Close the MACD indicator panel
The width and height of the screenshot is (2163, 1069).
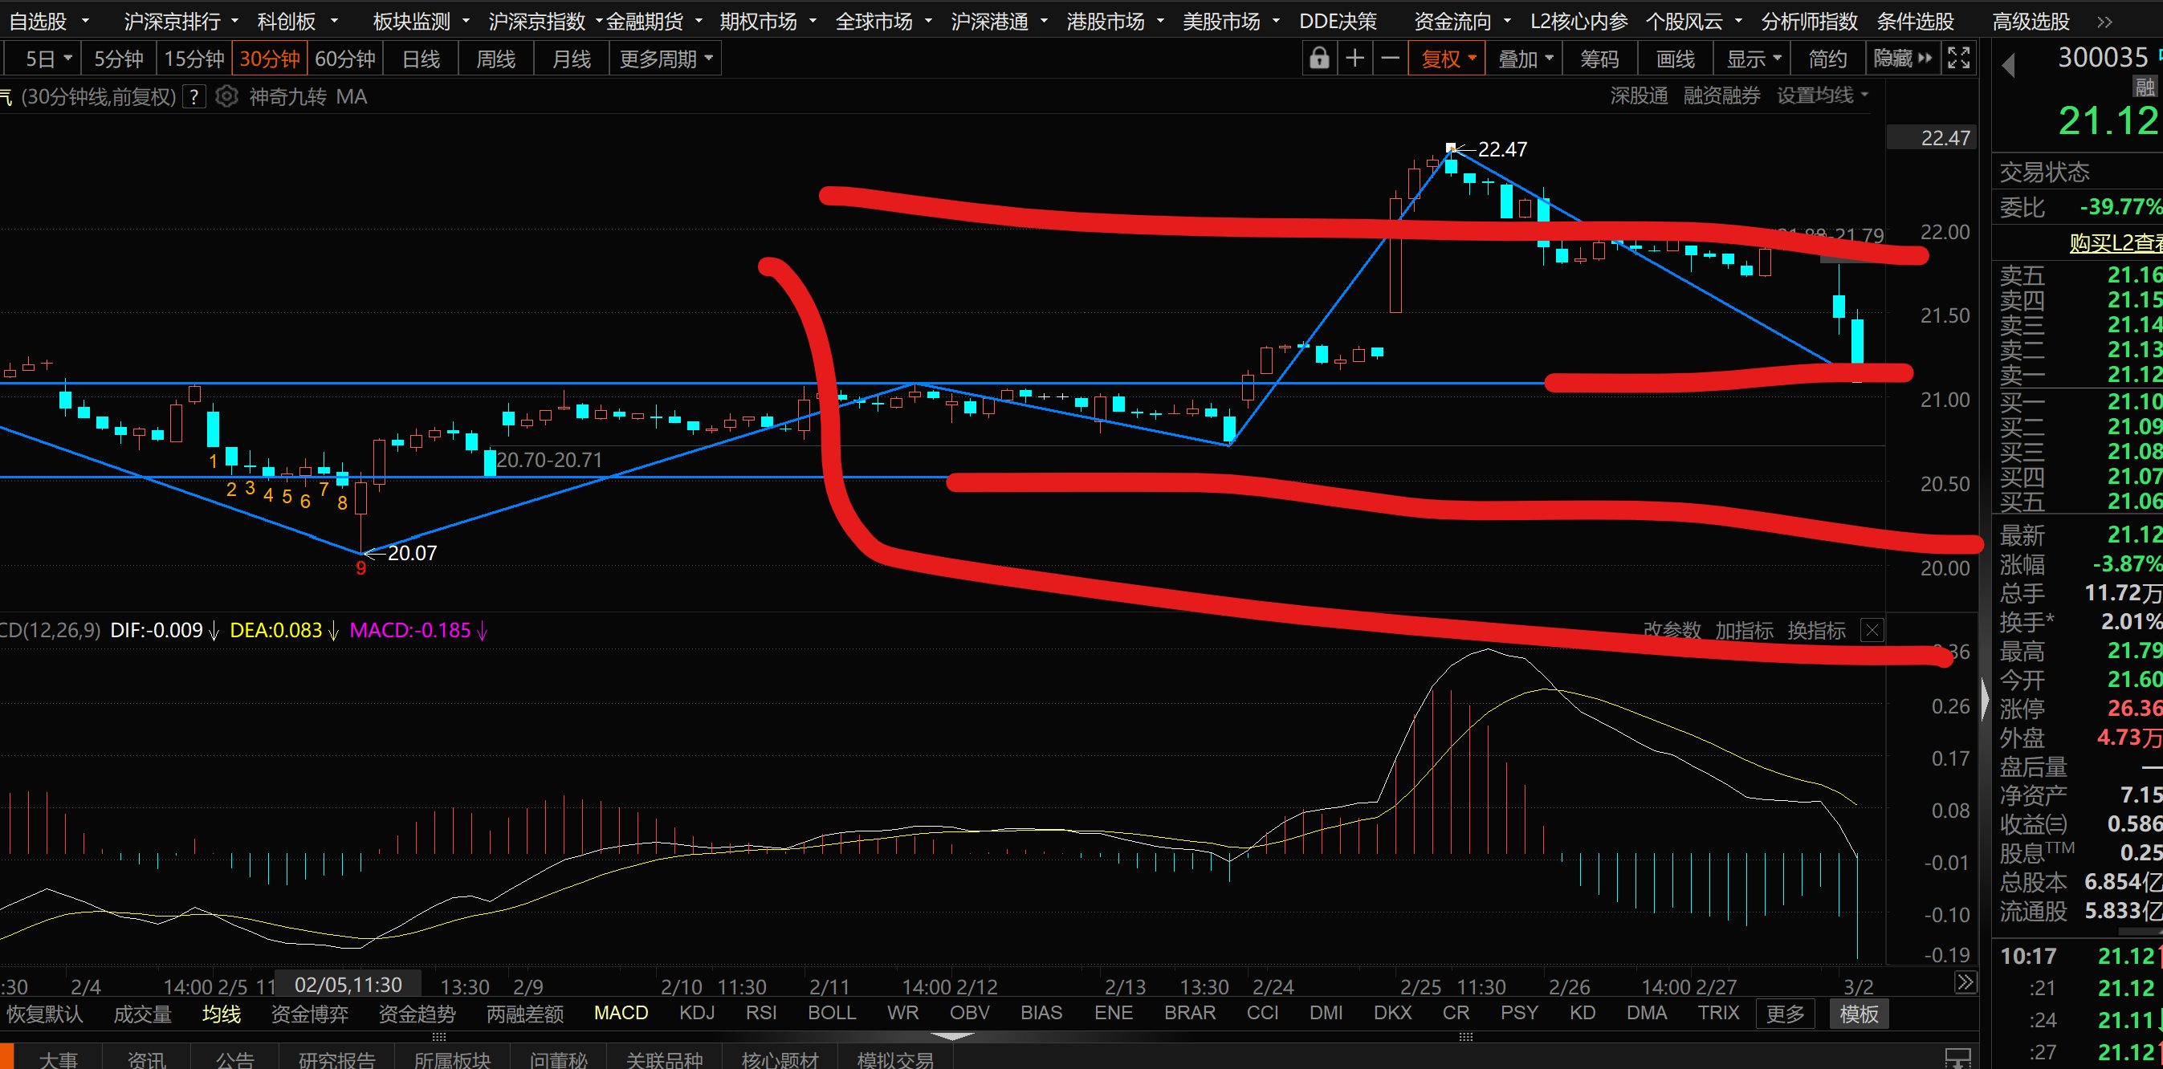(1872, 630)
